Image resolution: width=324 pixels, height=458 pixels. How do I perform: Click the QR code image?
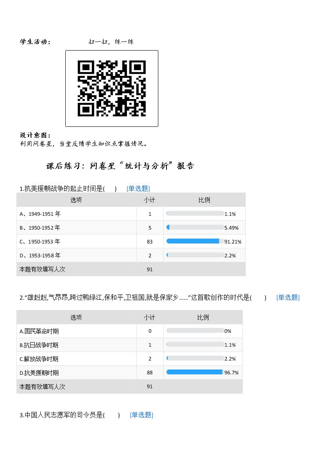tap(111, 89)
